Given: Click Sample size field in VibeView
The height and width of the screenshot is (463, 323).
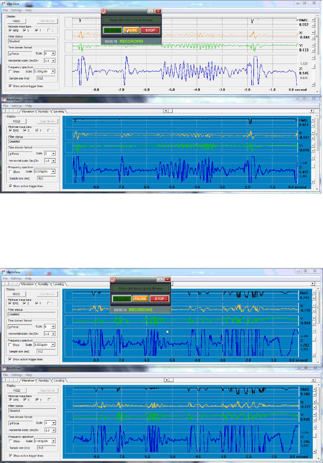Looking at the screenshot, I should pyautogui.click(x=46, y=78).
